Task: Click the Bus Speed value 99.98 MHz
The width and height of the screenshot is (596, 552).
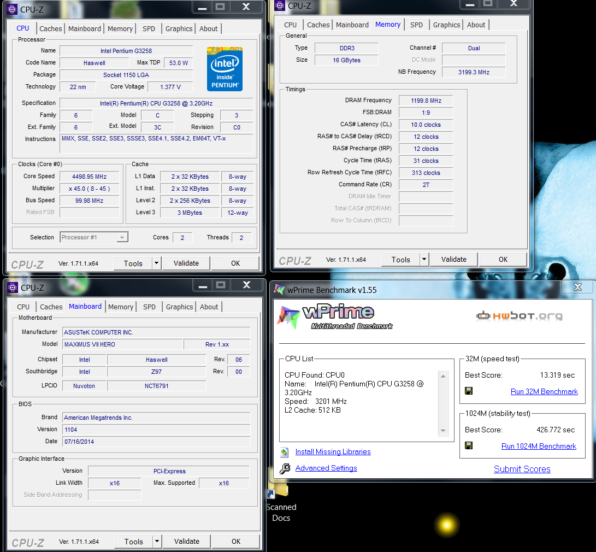Action: point(90,201)
